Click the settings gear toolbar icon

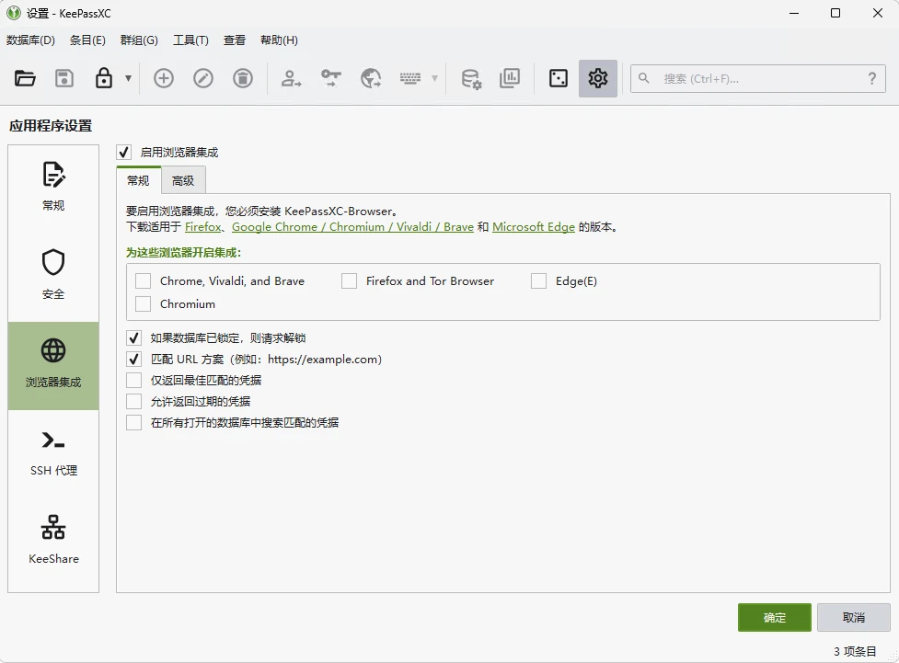tap(598, 78)
